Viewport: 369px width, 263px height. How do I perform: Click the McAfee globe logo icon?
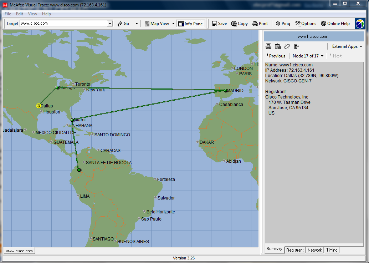click(x=360, y=24)
